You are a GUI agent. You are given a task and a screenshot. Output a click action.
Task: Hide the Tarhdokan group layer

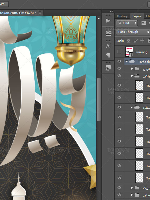(x=119, y=61)
